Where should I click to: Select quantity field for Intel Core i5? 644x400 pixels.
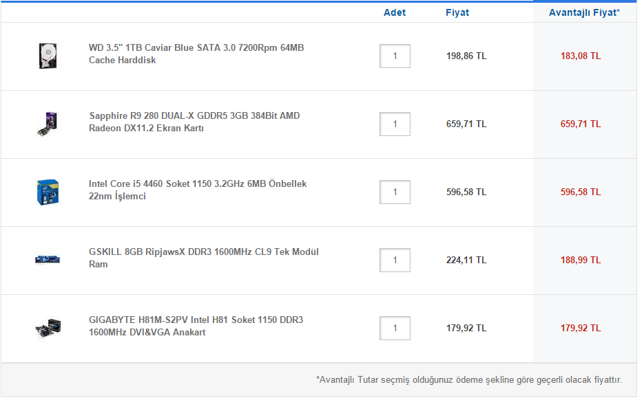click(x=395, y=192)
